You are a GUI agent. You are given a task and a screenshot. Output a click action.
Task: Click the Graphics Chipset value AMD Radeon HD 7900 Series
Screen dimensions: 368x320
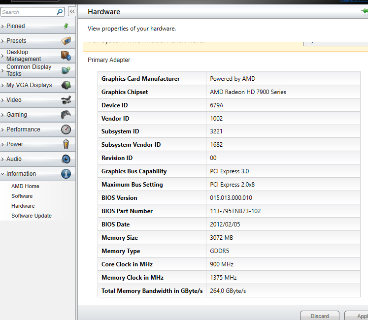[x=248, y=92]
